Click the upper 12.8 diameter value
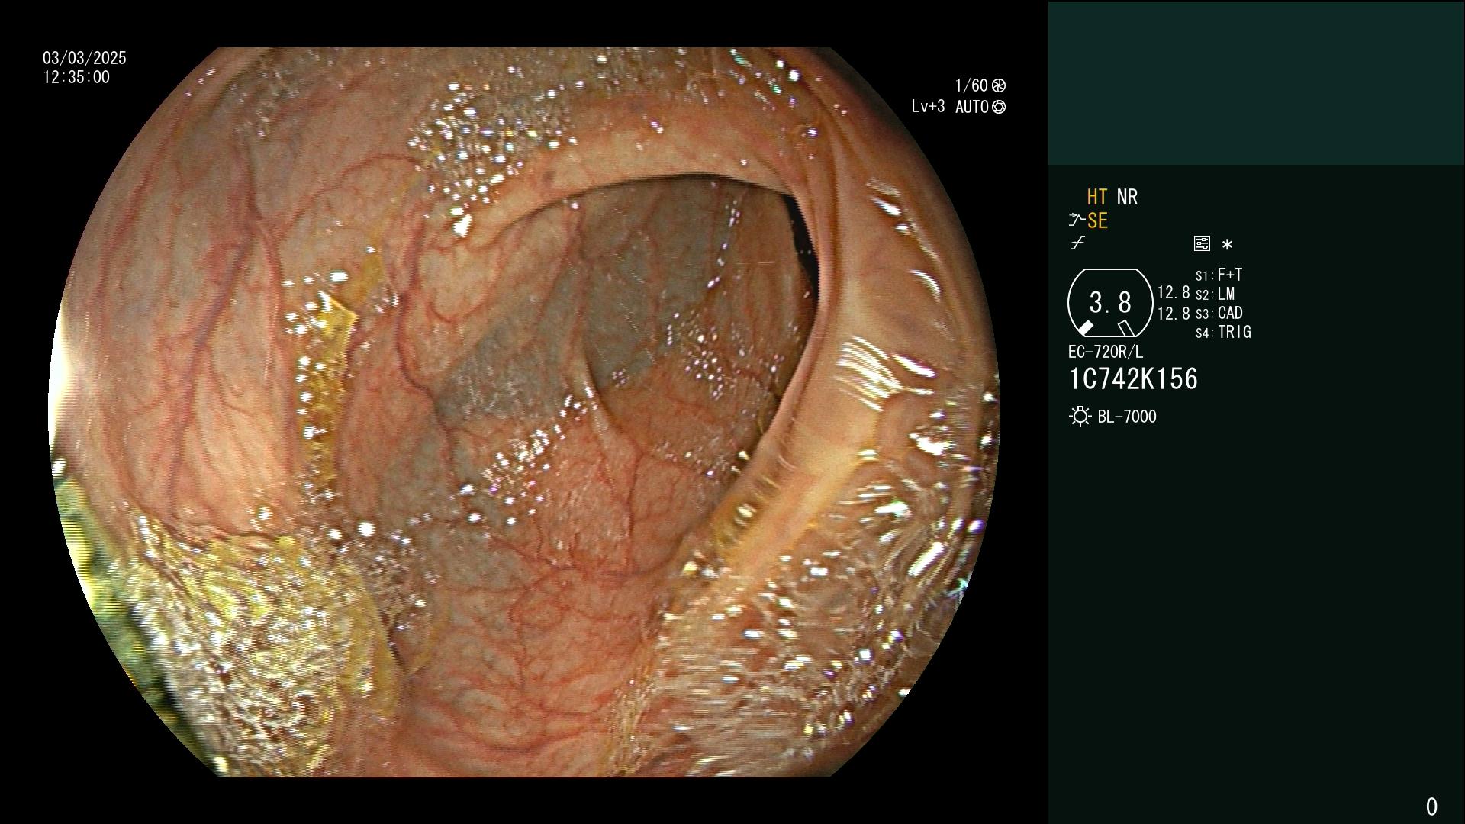Image resolution: width=1465 pixels, height=824 pixels. point(1174,293)
